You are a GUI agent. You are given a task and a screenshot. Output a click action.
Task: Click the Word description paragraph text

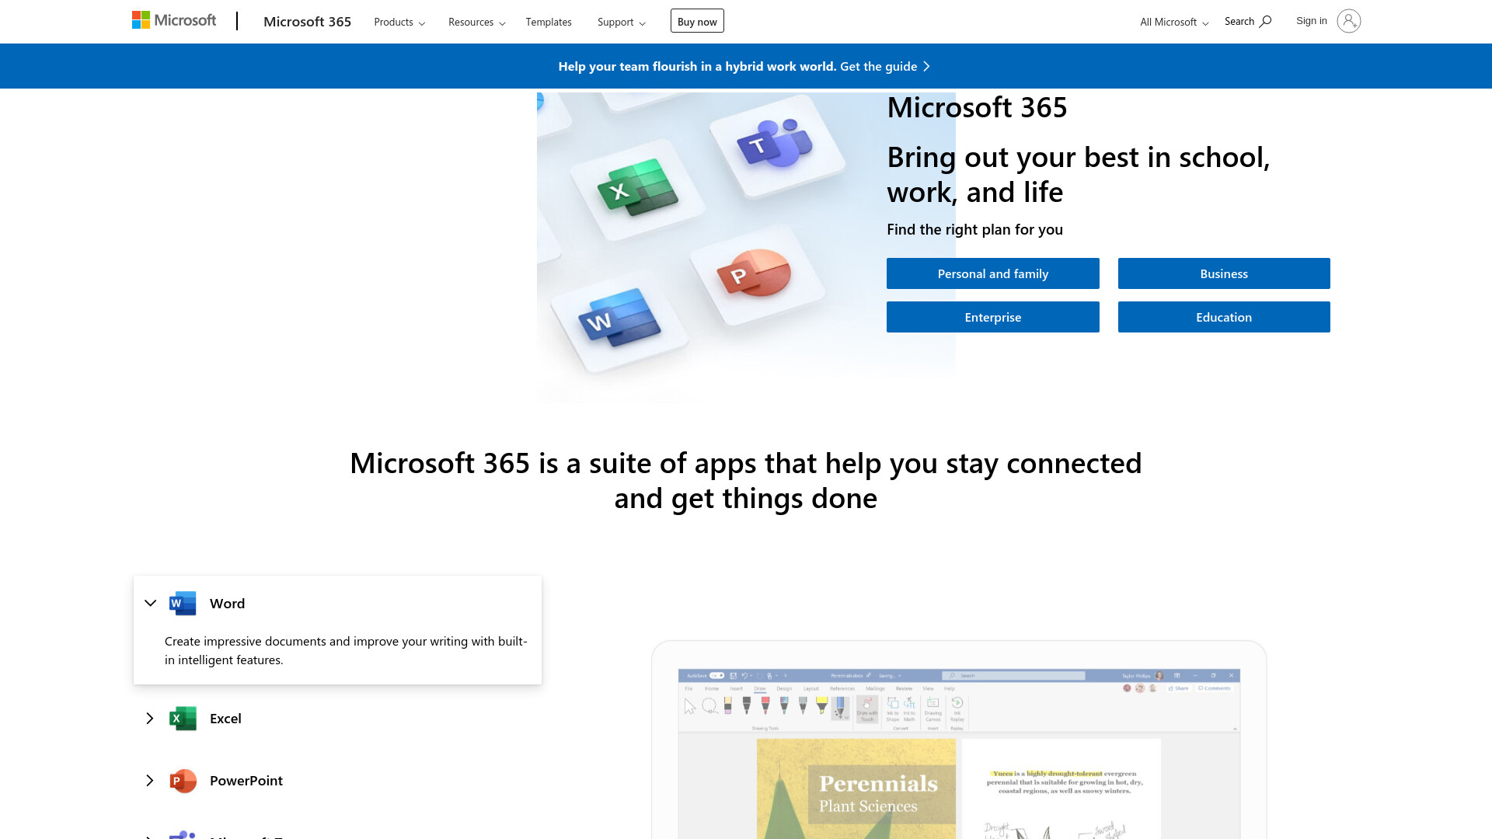pos(346,651)
